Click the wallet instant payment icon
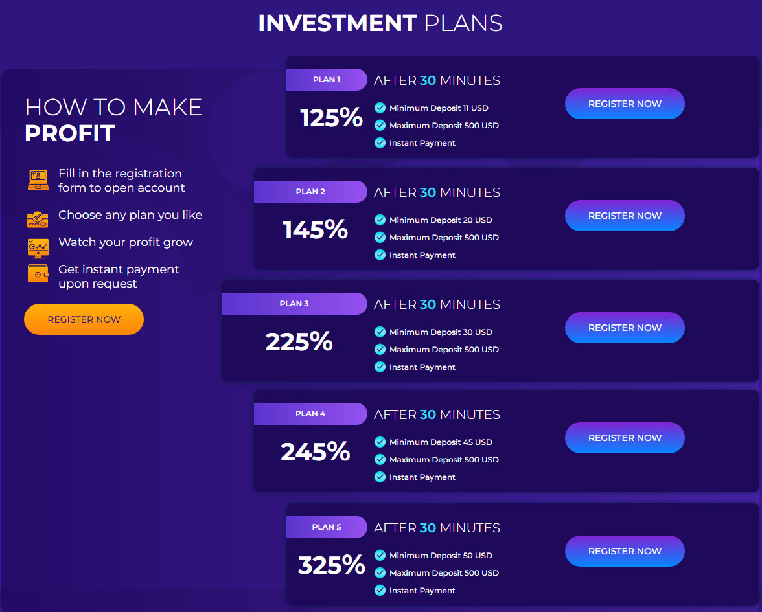 click(x=38, y=273)
